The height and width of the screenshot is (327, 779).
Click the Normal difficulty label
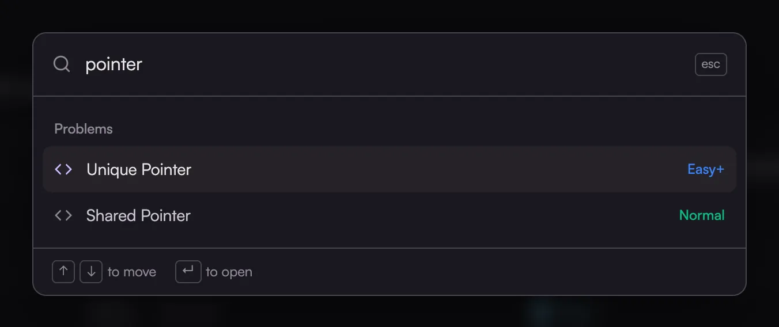coord(702,215)
